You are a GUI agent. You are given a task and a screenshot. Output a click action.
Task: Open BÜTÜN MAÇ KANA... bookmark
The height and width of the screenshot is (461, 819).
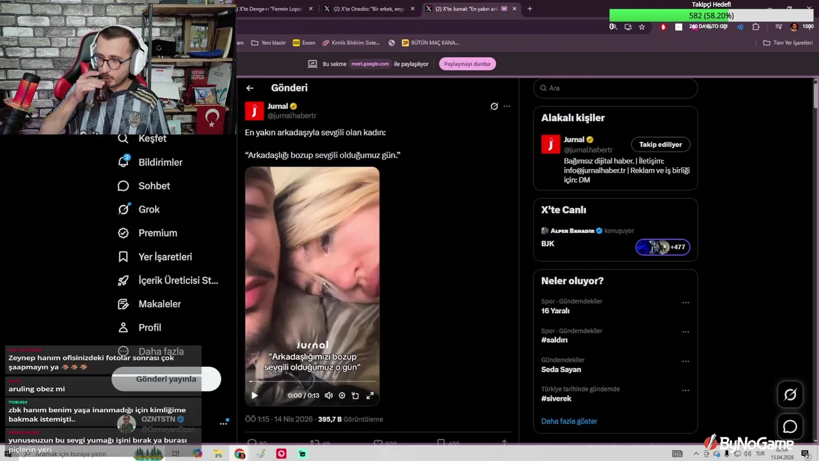tap(430, 43)
